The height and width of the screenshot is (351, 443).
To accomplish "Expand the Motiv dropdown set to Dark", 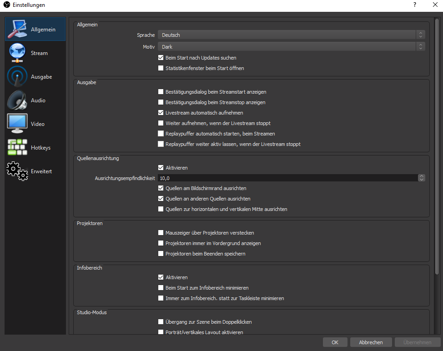I will (291, 46).
